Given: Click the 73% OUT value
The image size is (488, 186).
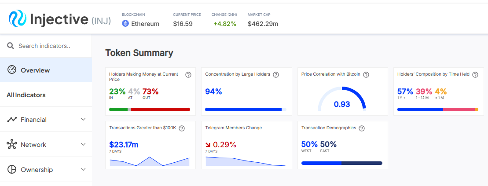Looking at the screenshot, I should pos(150,91).
